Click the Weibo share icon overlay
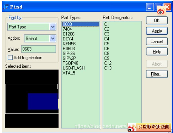The image size is (173, 133). click(x=161, y=11)
